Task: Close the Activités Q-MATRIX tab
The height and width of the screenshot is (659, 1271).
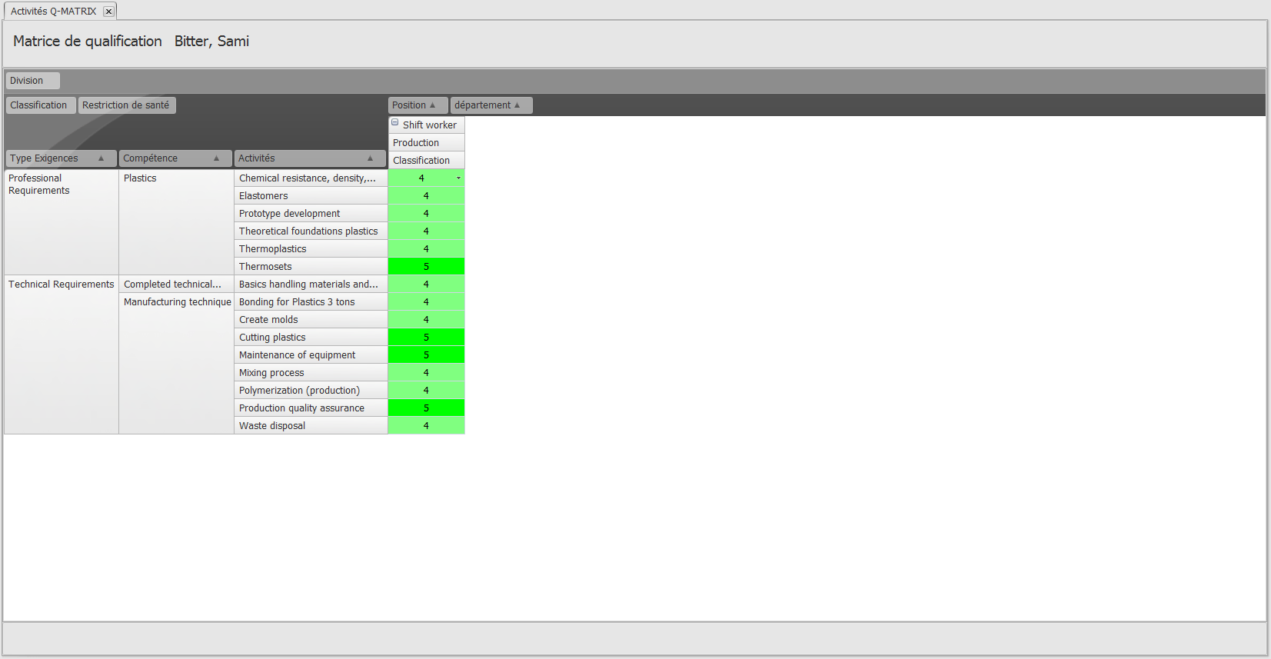Action: pyautogui.click(x=108, y=12)
